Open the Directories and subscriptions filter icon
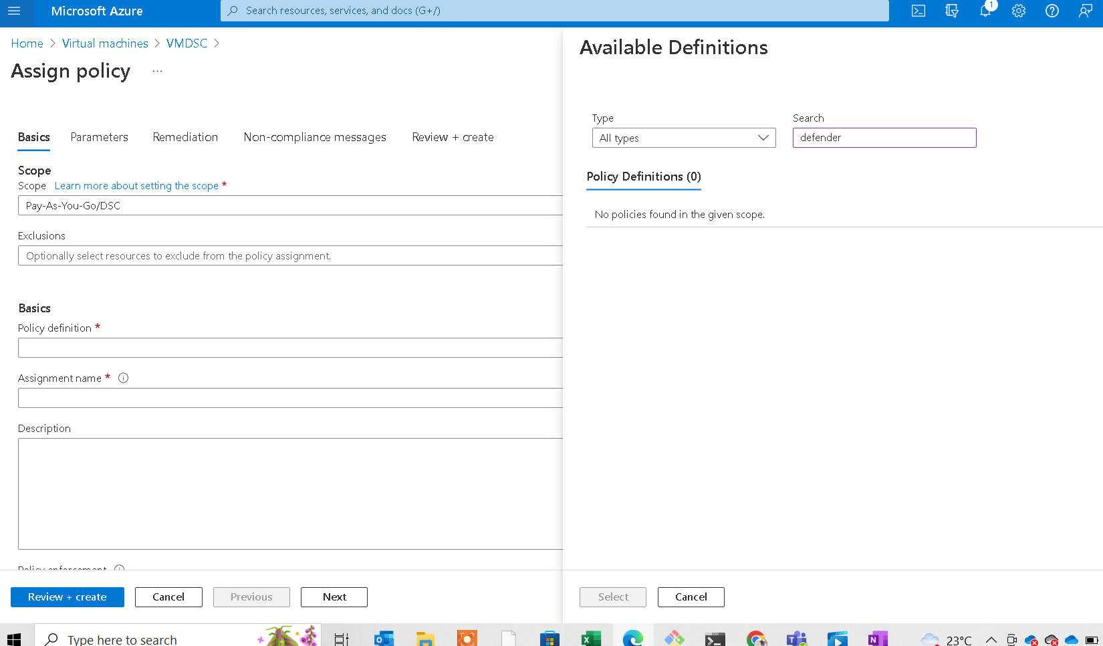Image resolution: width=1103 pixels, height=646 pixels. 952,11
